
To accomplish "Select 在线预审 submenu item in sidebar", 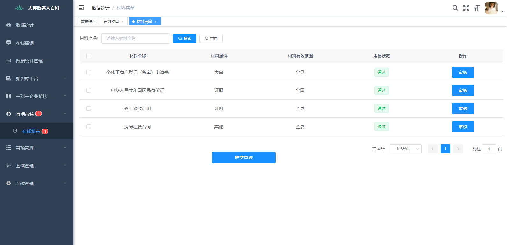I will click(x=31, y=131).
